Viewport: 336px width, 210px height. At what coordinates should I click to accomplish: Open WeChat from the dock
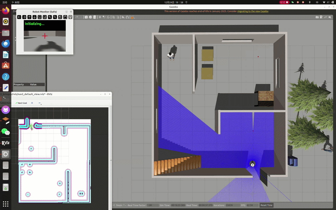click(x=5, y=132)
